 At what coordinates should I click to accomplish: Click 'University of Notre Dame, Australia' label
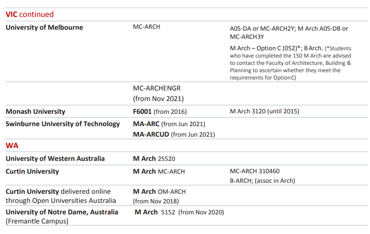click(x=62, y=212)
